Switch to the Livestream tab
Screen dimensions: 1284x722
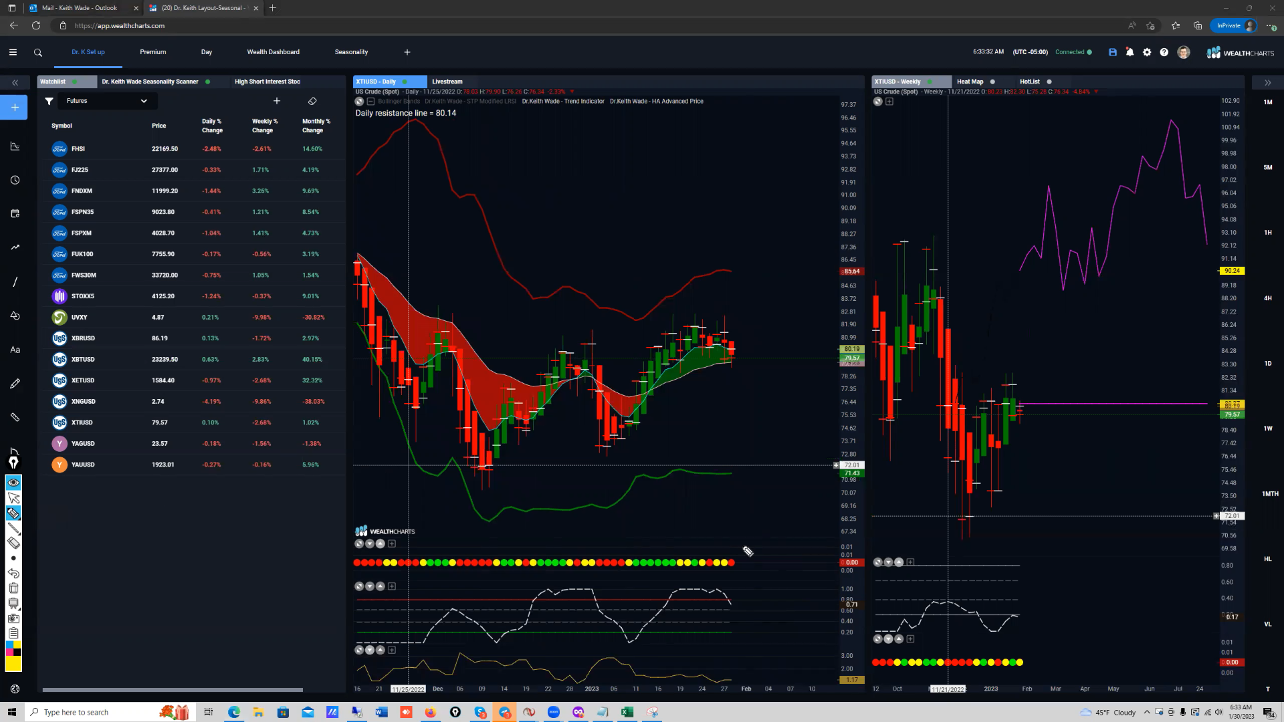[x=447, y=82]
